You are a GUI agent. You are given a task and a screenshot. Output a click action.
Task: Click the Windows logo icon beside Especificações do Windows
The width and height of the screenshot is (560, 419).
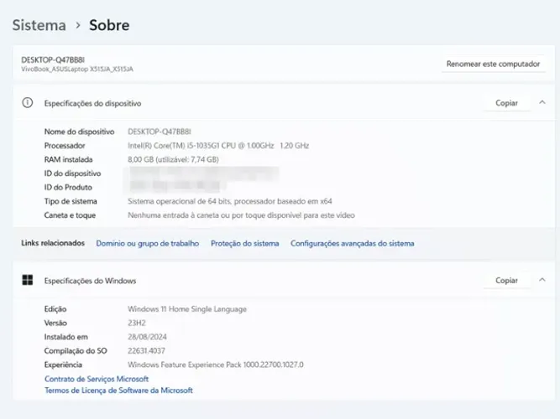click(x=28, y=280)
